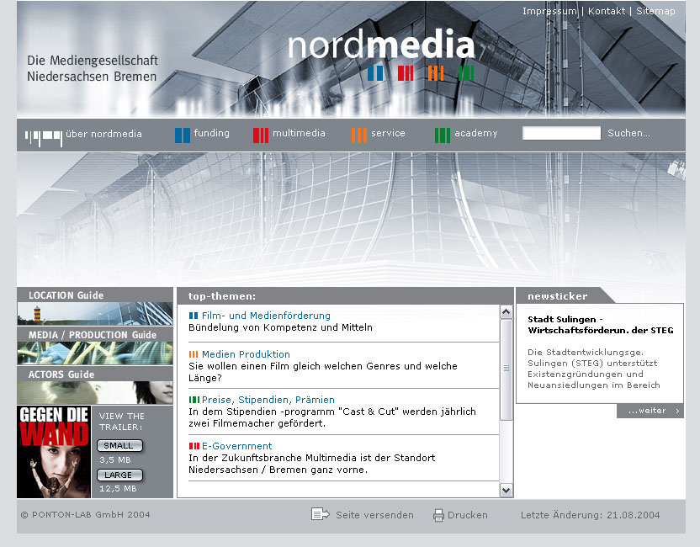Click the green bars under nordmedia logo
This screenshot has height=547, width=700.
point(465,73)
